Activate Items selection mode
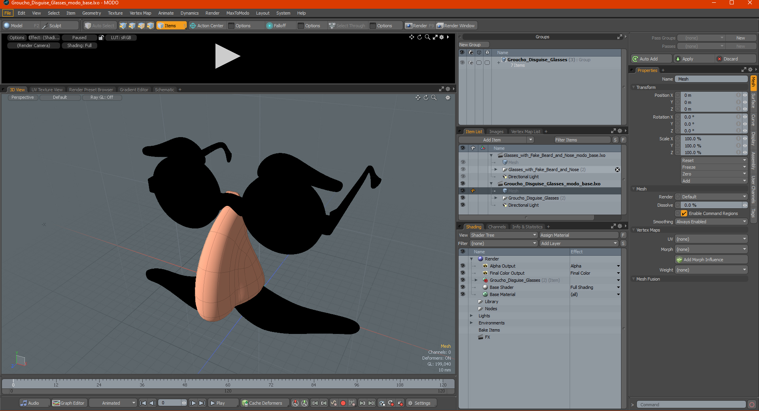The height and width of the screenshot is (411, 759). point(172,26)
